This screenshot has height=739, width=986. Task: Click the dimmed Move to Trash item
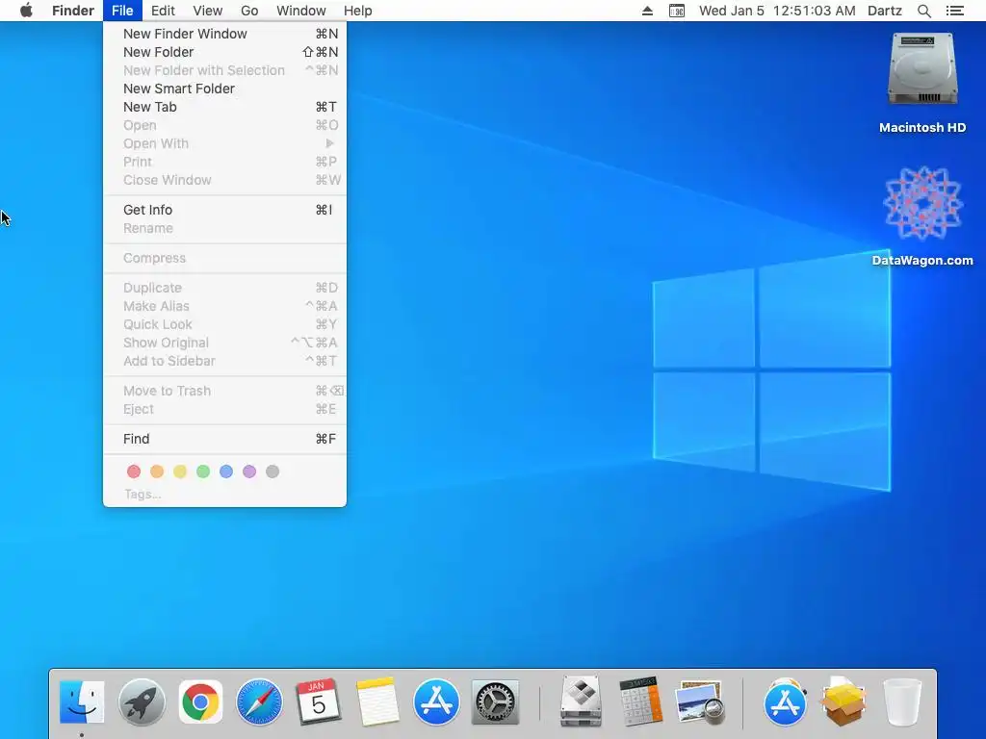click(224, 391)
